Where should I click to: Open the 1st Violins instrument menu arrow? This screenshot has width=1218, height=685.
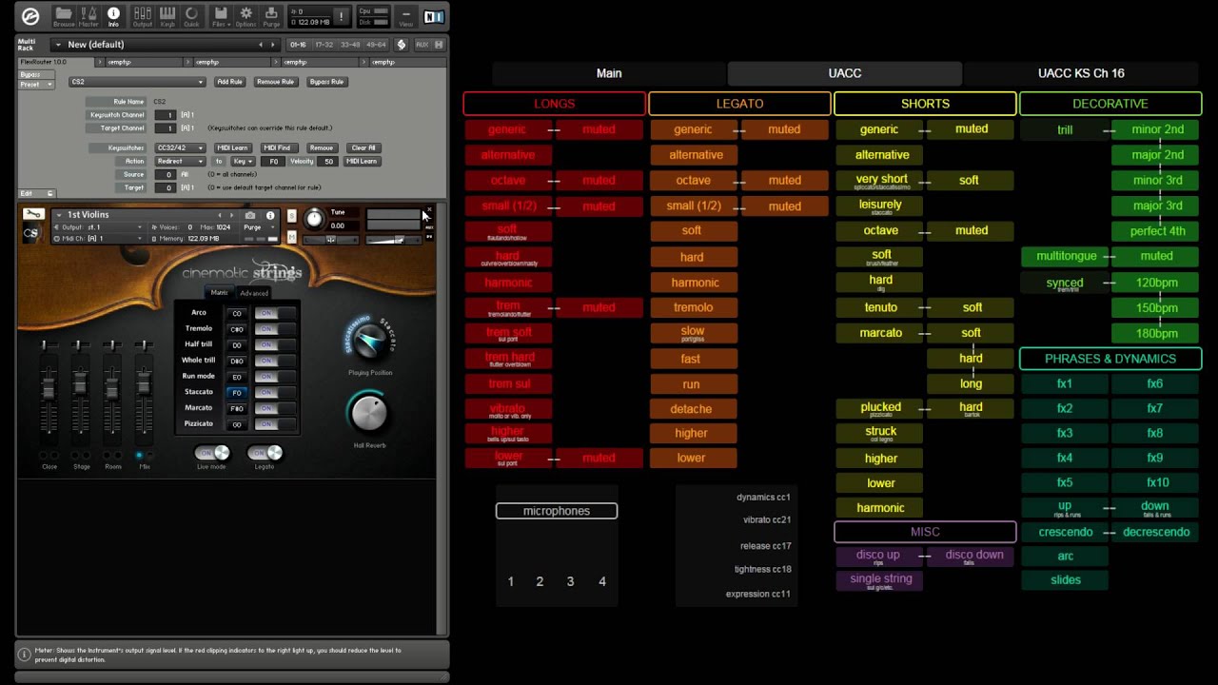(x=58, y=215)
